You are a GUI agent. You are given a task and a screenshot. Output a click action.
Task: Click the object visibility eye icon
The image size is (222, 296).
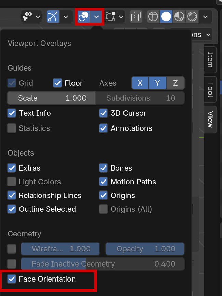coord(27,16)
